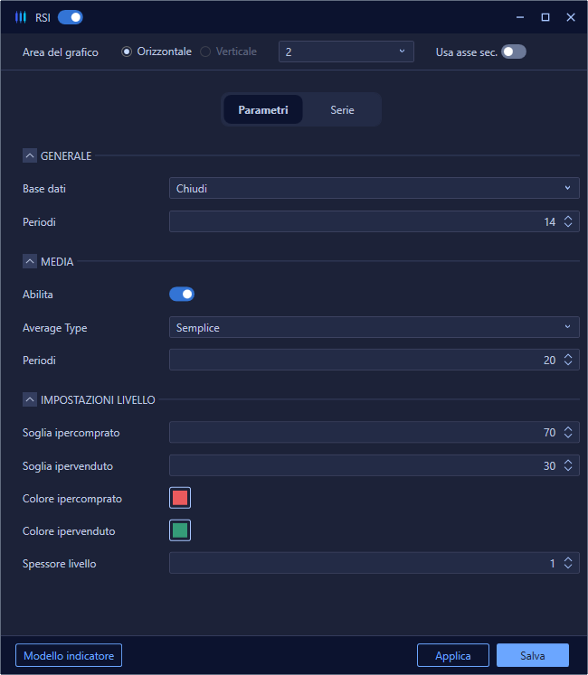Open the red Colore ipercomprato swatch
Screen dimensions: 588x675
180,498
